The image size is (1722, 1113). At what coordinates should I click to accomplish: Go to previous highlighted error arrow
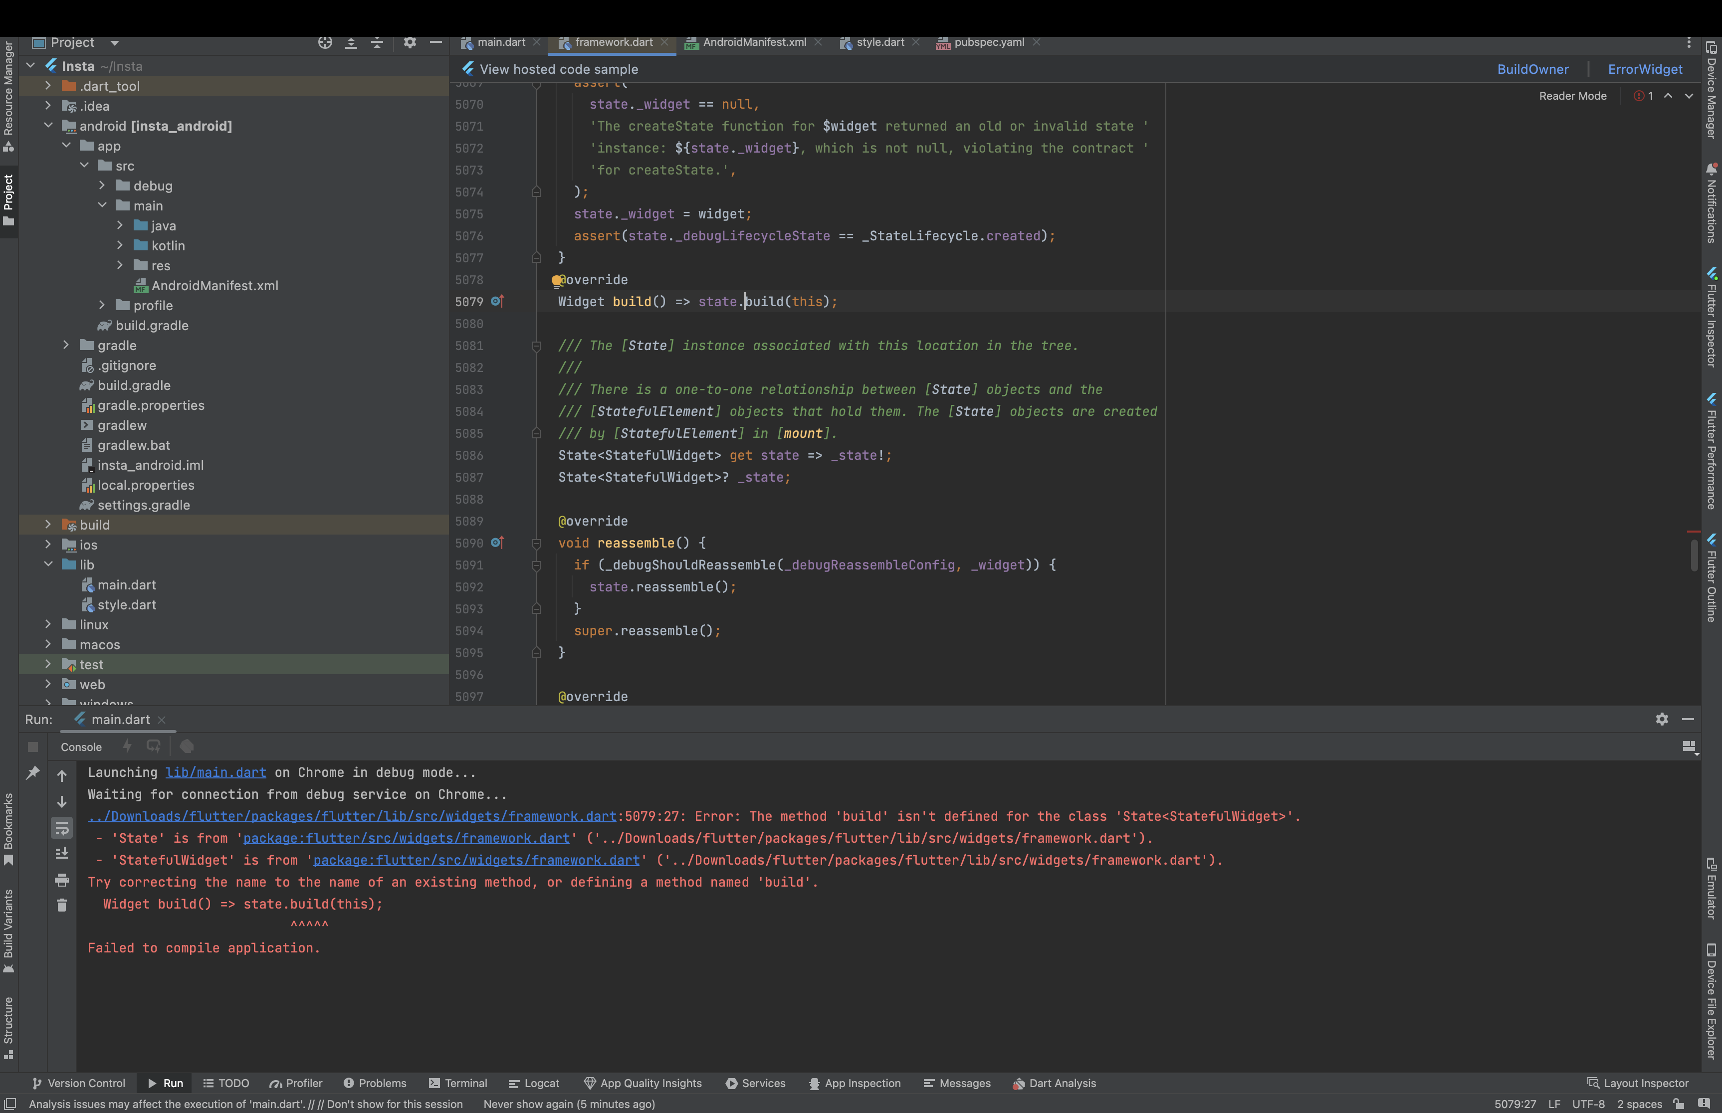click(x=1668, y=96)
